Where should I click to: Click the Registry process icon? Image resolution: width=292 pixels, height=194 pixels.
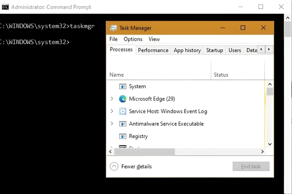(122, 136)
